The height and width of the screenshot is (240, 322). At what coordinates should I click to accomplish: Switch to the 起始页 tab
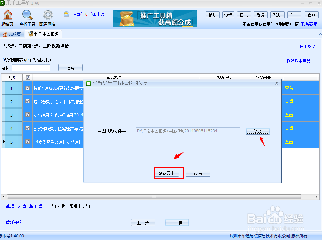pos(13,34)
